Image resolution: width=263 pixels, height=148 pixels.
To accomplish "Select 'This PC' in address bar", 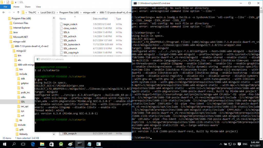I will (32, 12).
